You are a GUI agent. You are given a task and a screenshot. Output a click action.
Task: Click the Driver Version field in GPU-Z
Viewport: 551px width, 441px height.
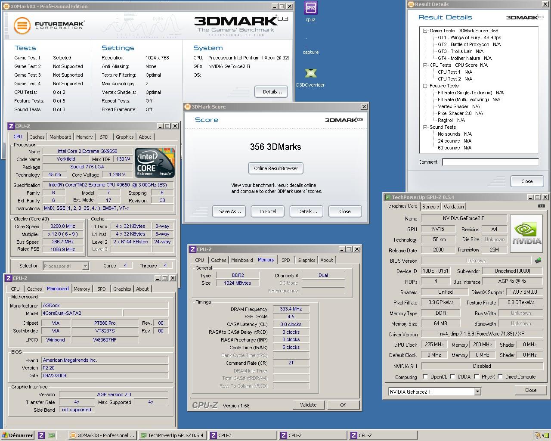(x=481, y=334)
